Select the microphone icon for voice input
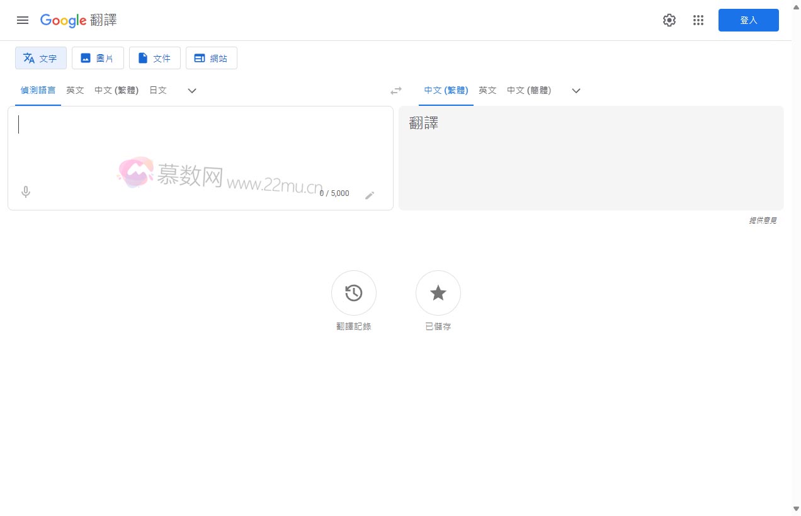This screenshot has height=516, width=801. [26, 192]
